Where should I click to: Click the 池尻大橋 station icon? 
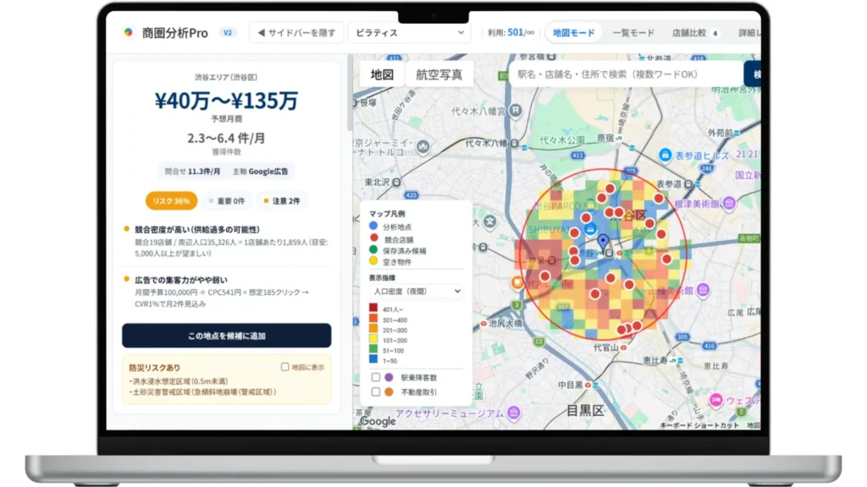click(483, 324)
